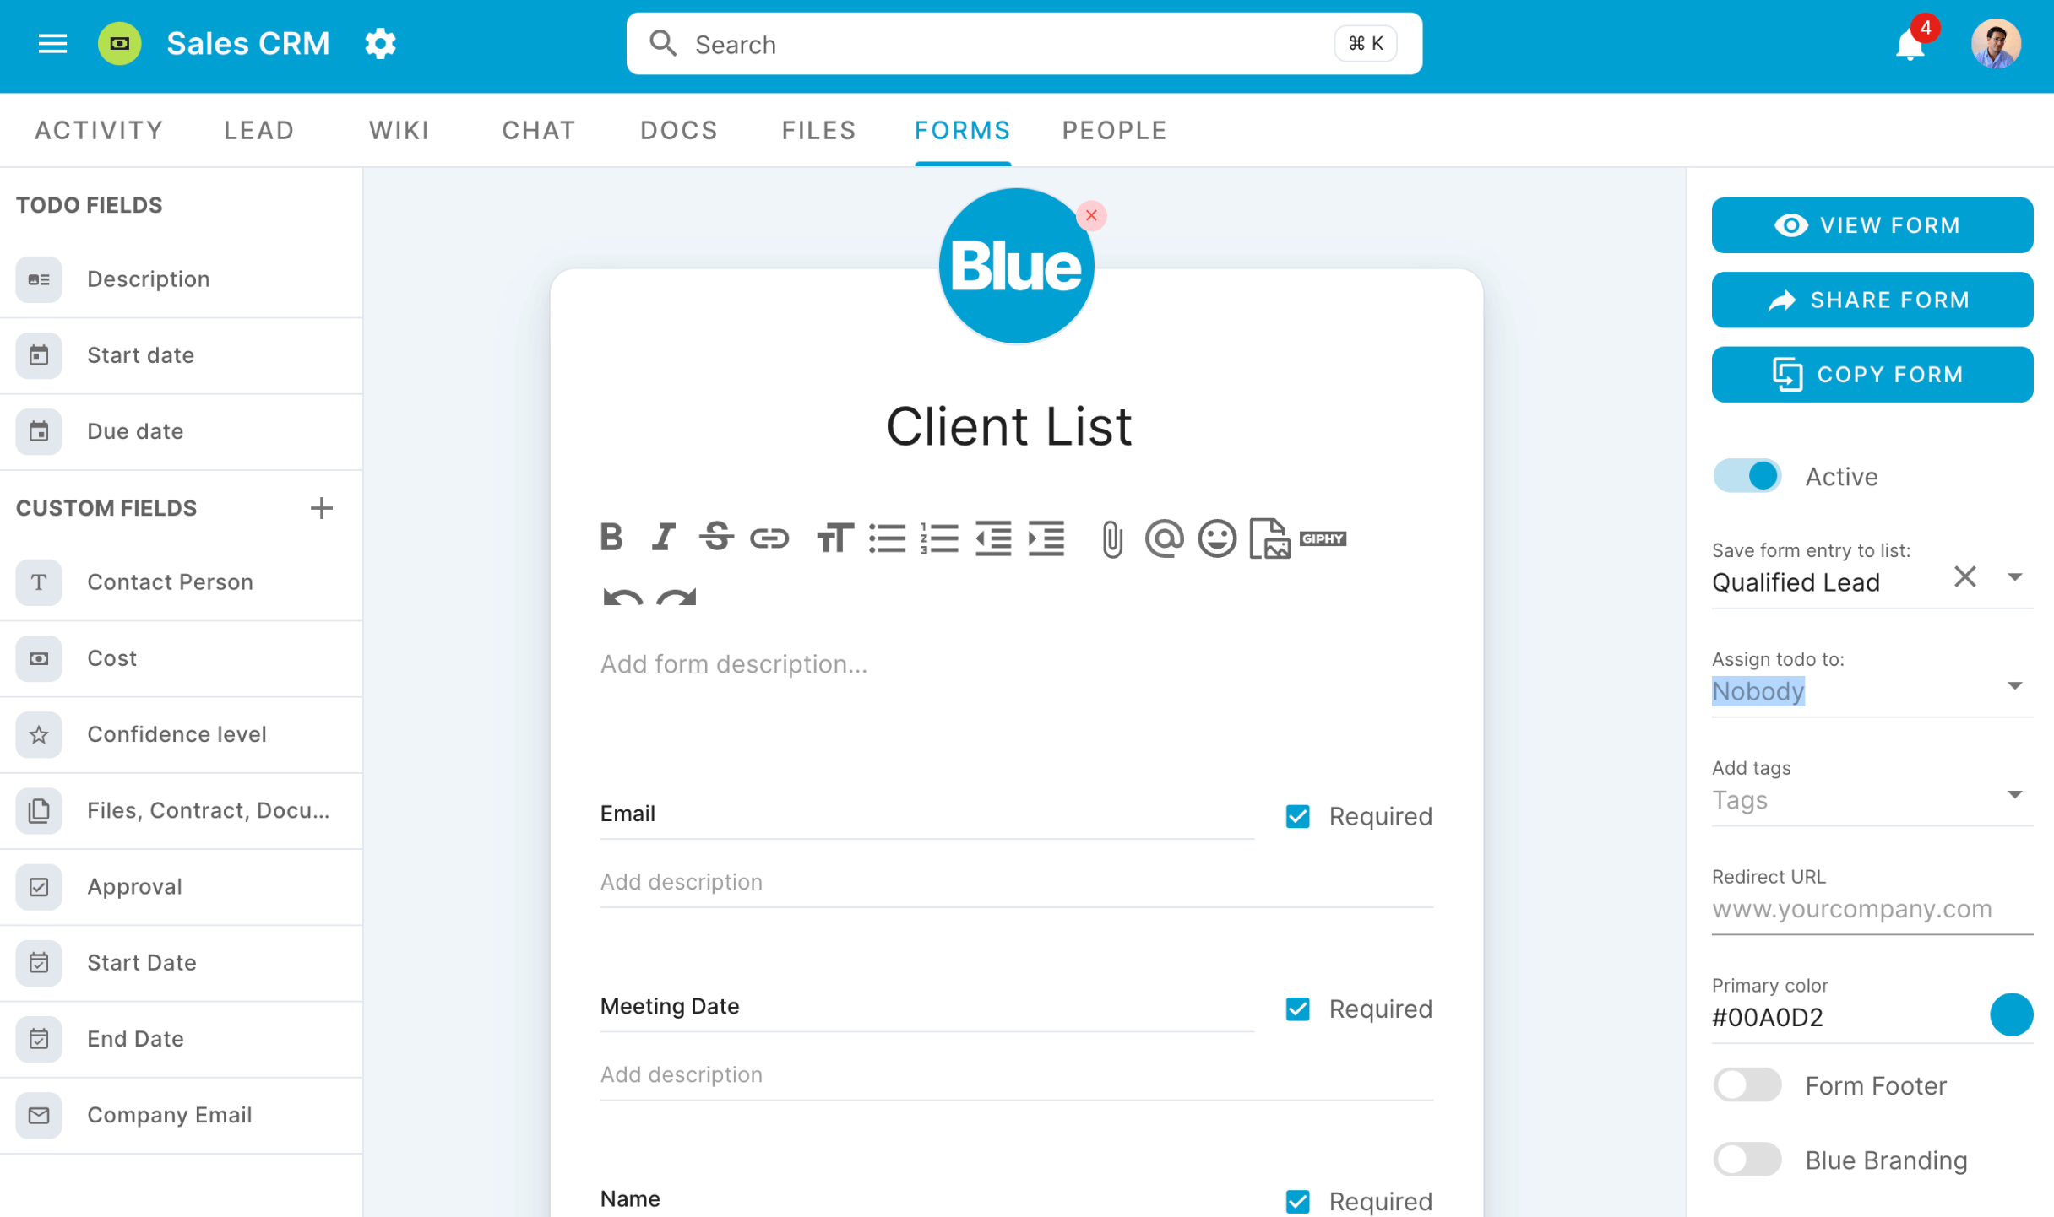The height and width of the screenshot is (1217, 2054).
Task: Apply strikethrough formatting
Action: pos(716,537)
